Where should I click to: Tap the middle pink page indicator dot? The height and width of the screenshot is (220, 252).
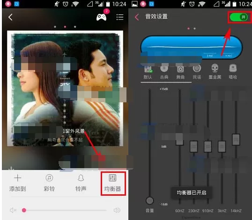(65, 27)
